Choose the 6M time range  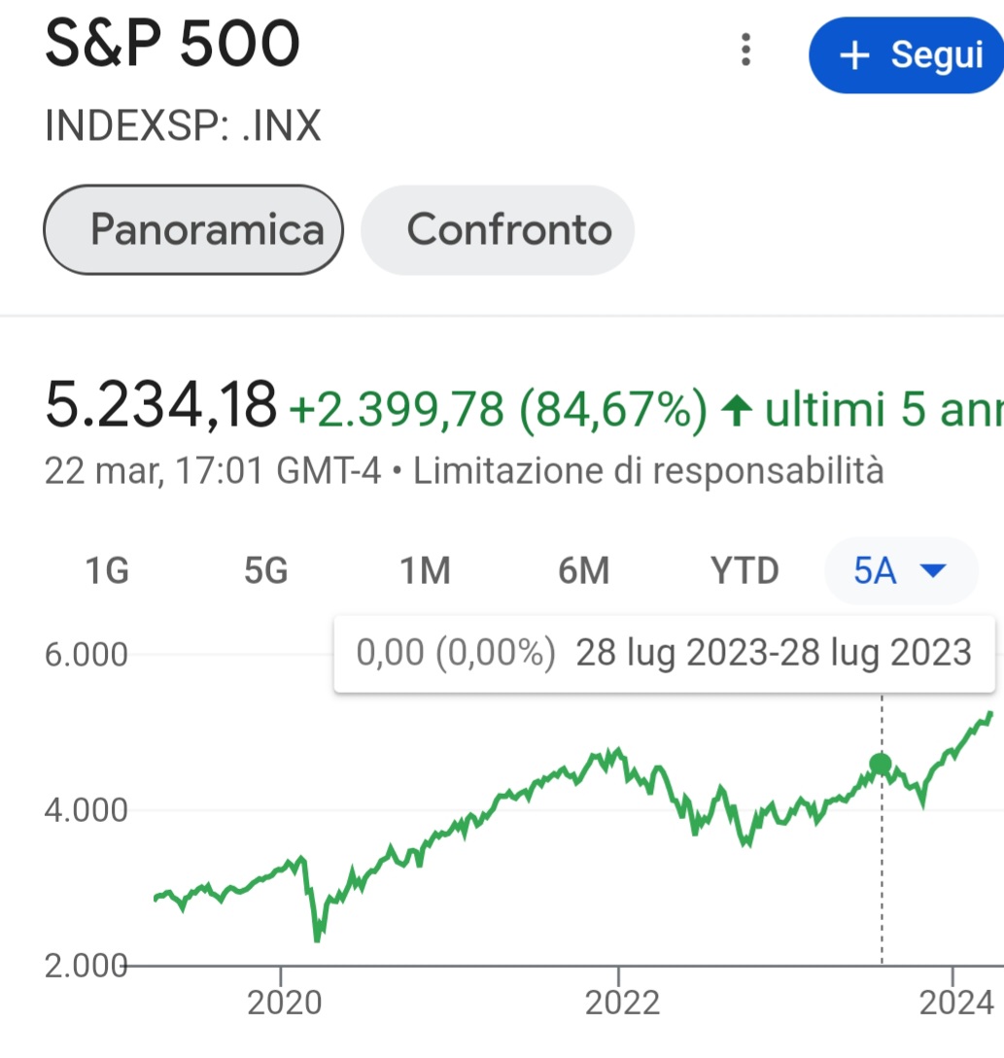click(x=583, y=571)
